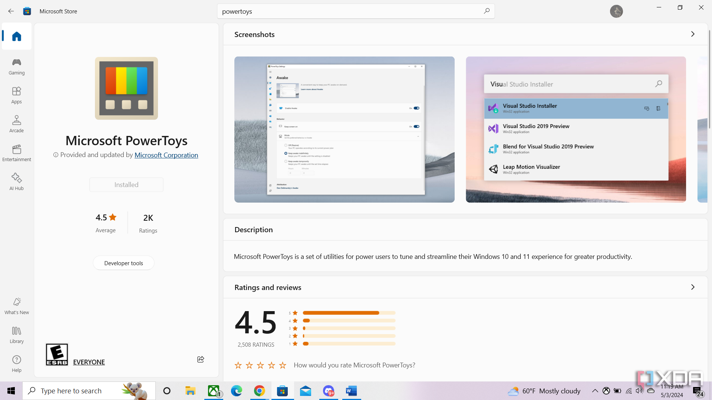Click the search magnifier icon

tap(487, 11)
